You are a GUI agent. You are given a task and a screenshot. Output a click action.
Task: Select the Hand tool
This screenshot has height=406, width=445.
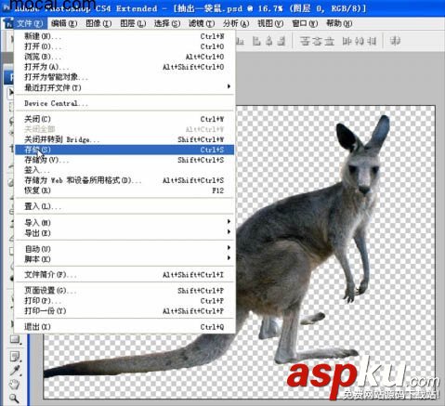click(14, 385)
